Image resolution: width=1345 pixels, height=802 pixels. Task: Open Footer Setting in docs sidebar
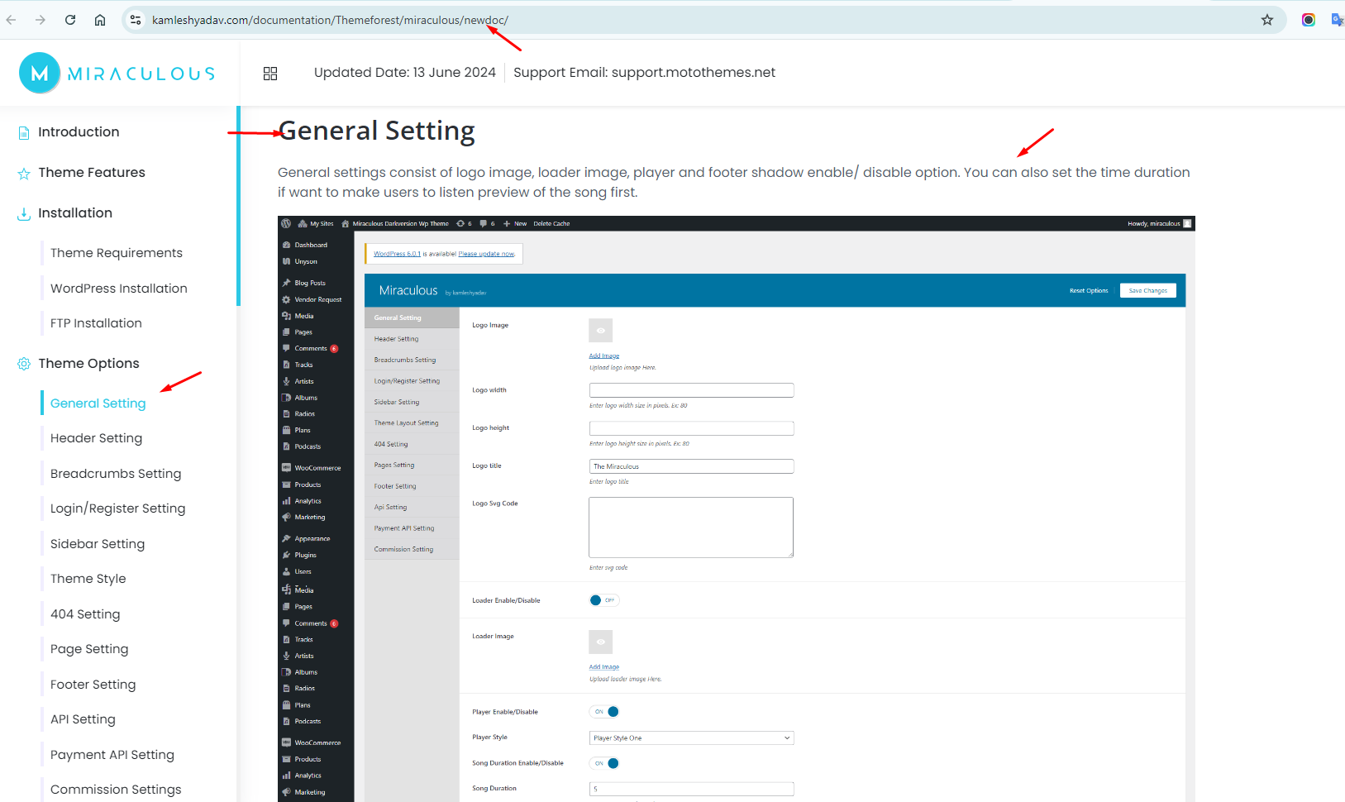coord(93,685)
